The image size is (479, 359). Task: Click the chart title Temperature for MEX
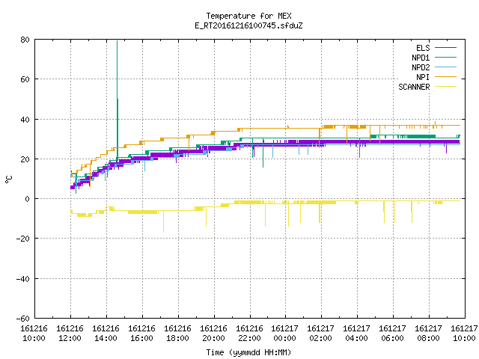[x=248, y=16]
